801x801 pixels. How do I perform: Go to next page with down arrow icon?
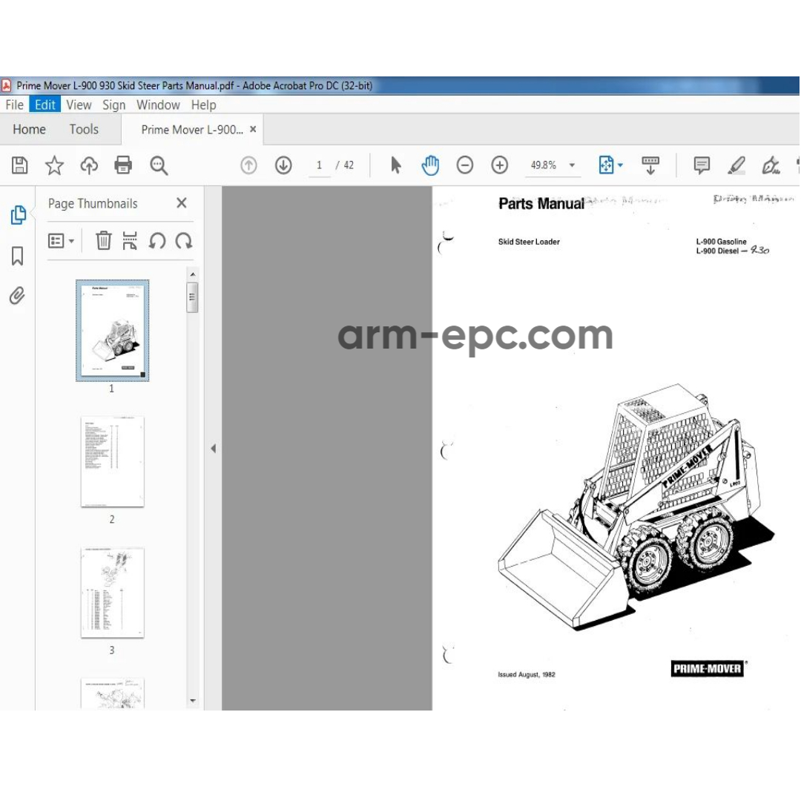pyautogui.click(x=283, y=165)
